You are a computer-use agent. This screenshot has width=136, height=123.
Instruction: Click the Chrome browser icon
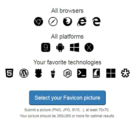click(x=38, y=22)
